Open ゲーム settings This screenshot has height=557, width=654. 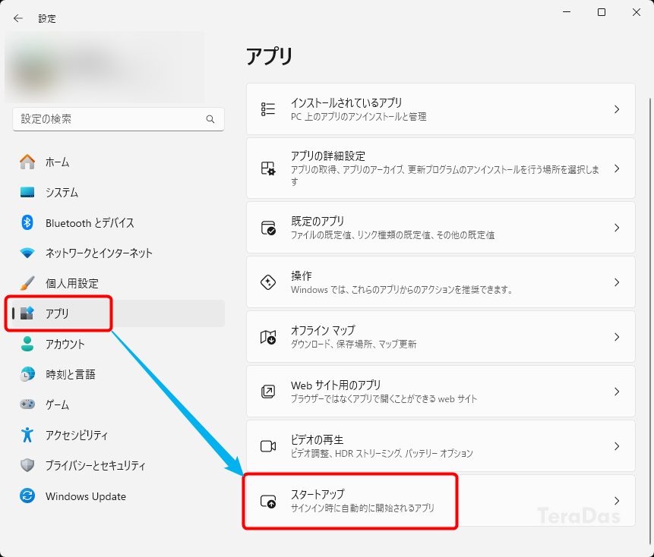tap(118, 404)
